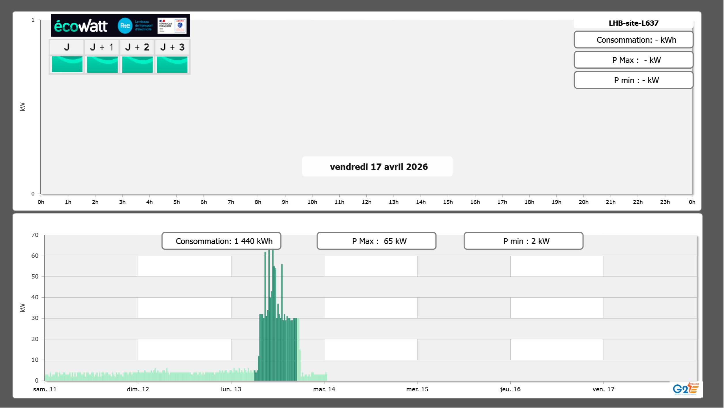Click the P min : 2 kW box
This screenshot has height=408, width=724.
[x=523, y=241]
